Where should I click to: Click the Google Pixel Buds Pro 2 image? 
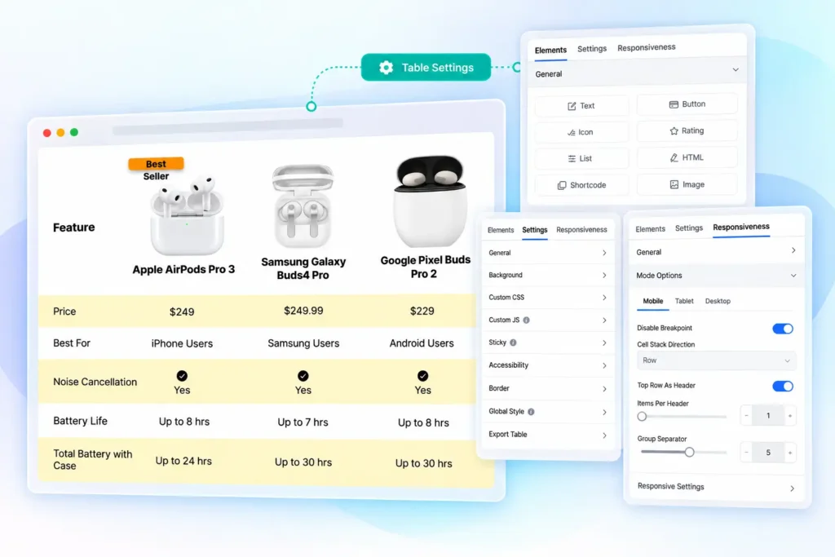click(x=431, y=201)
